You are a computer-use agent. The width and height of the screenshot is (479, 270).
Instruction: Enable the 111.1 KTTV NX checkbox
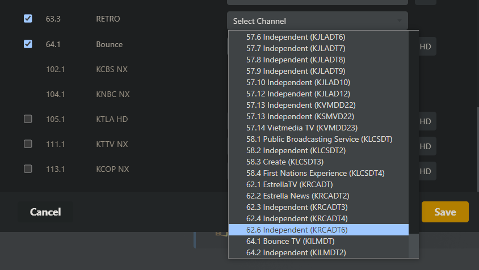[28, 144]
